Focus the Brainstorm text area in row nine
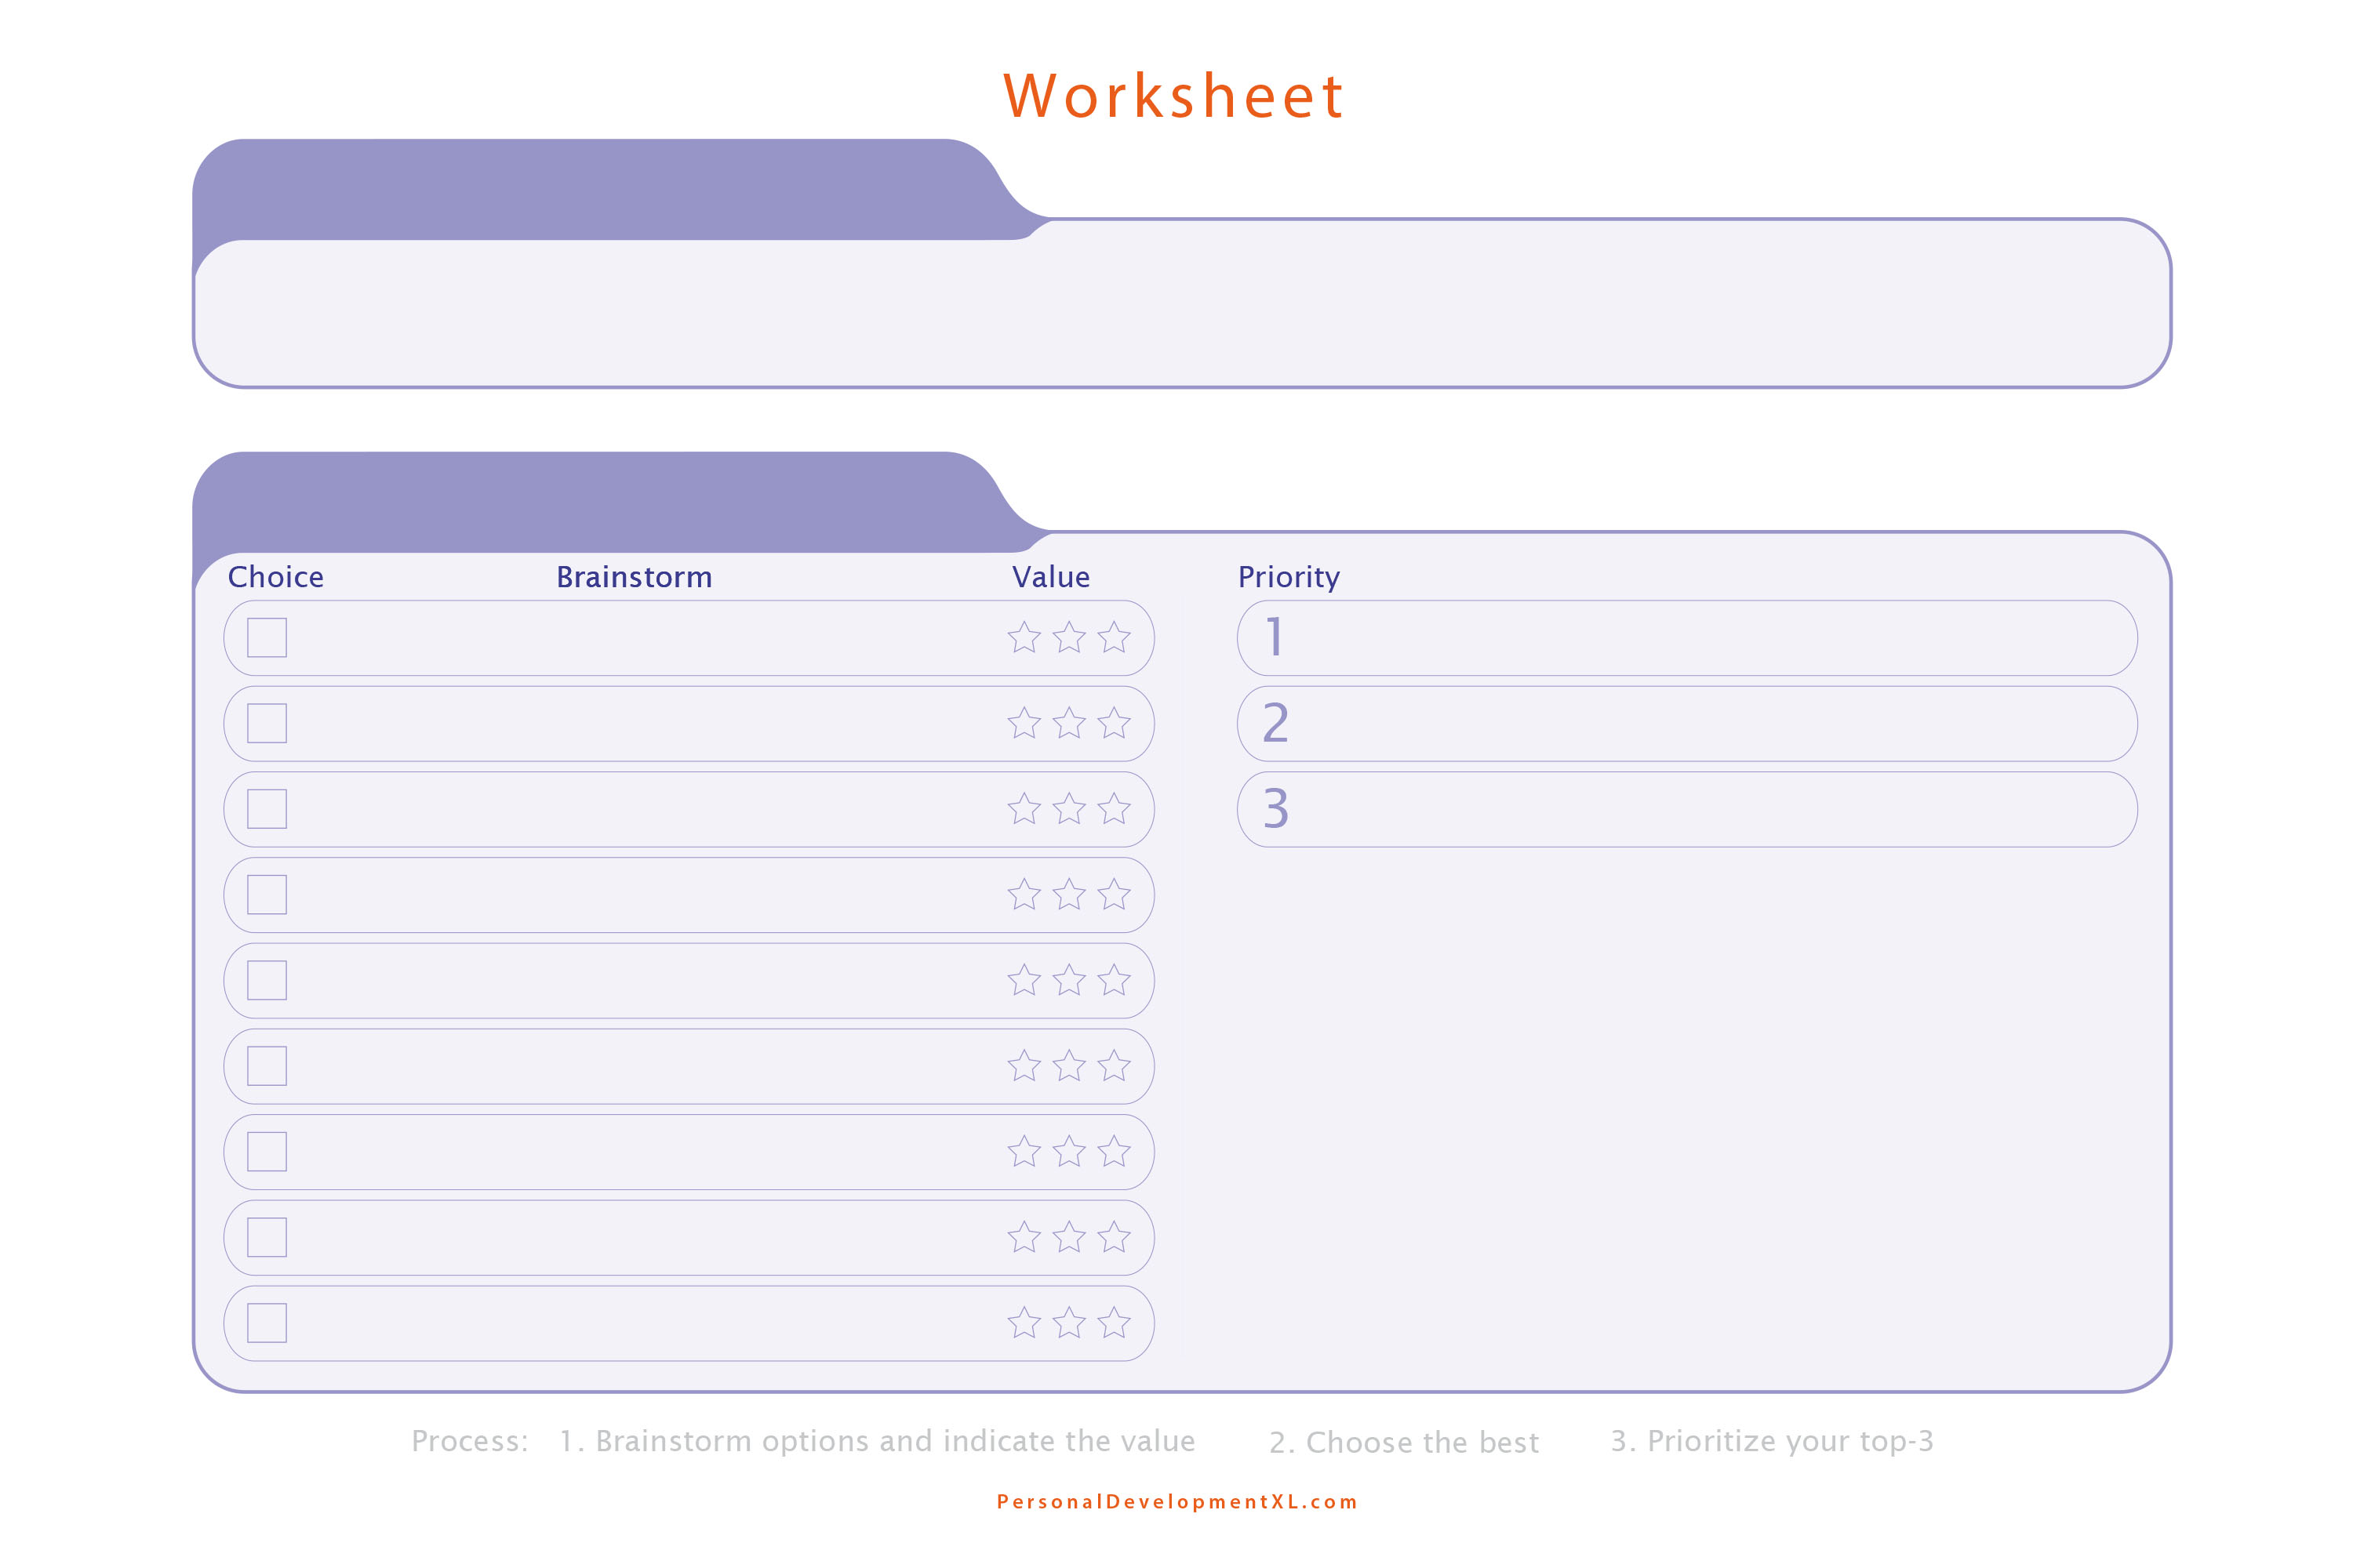This screenshot has width=2353, height=1568. pyautogui.click(x=646, y=1323)
